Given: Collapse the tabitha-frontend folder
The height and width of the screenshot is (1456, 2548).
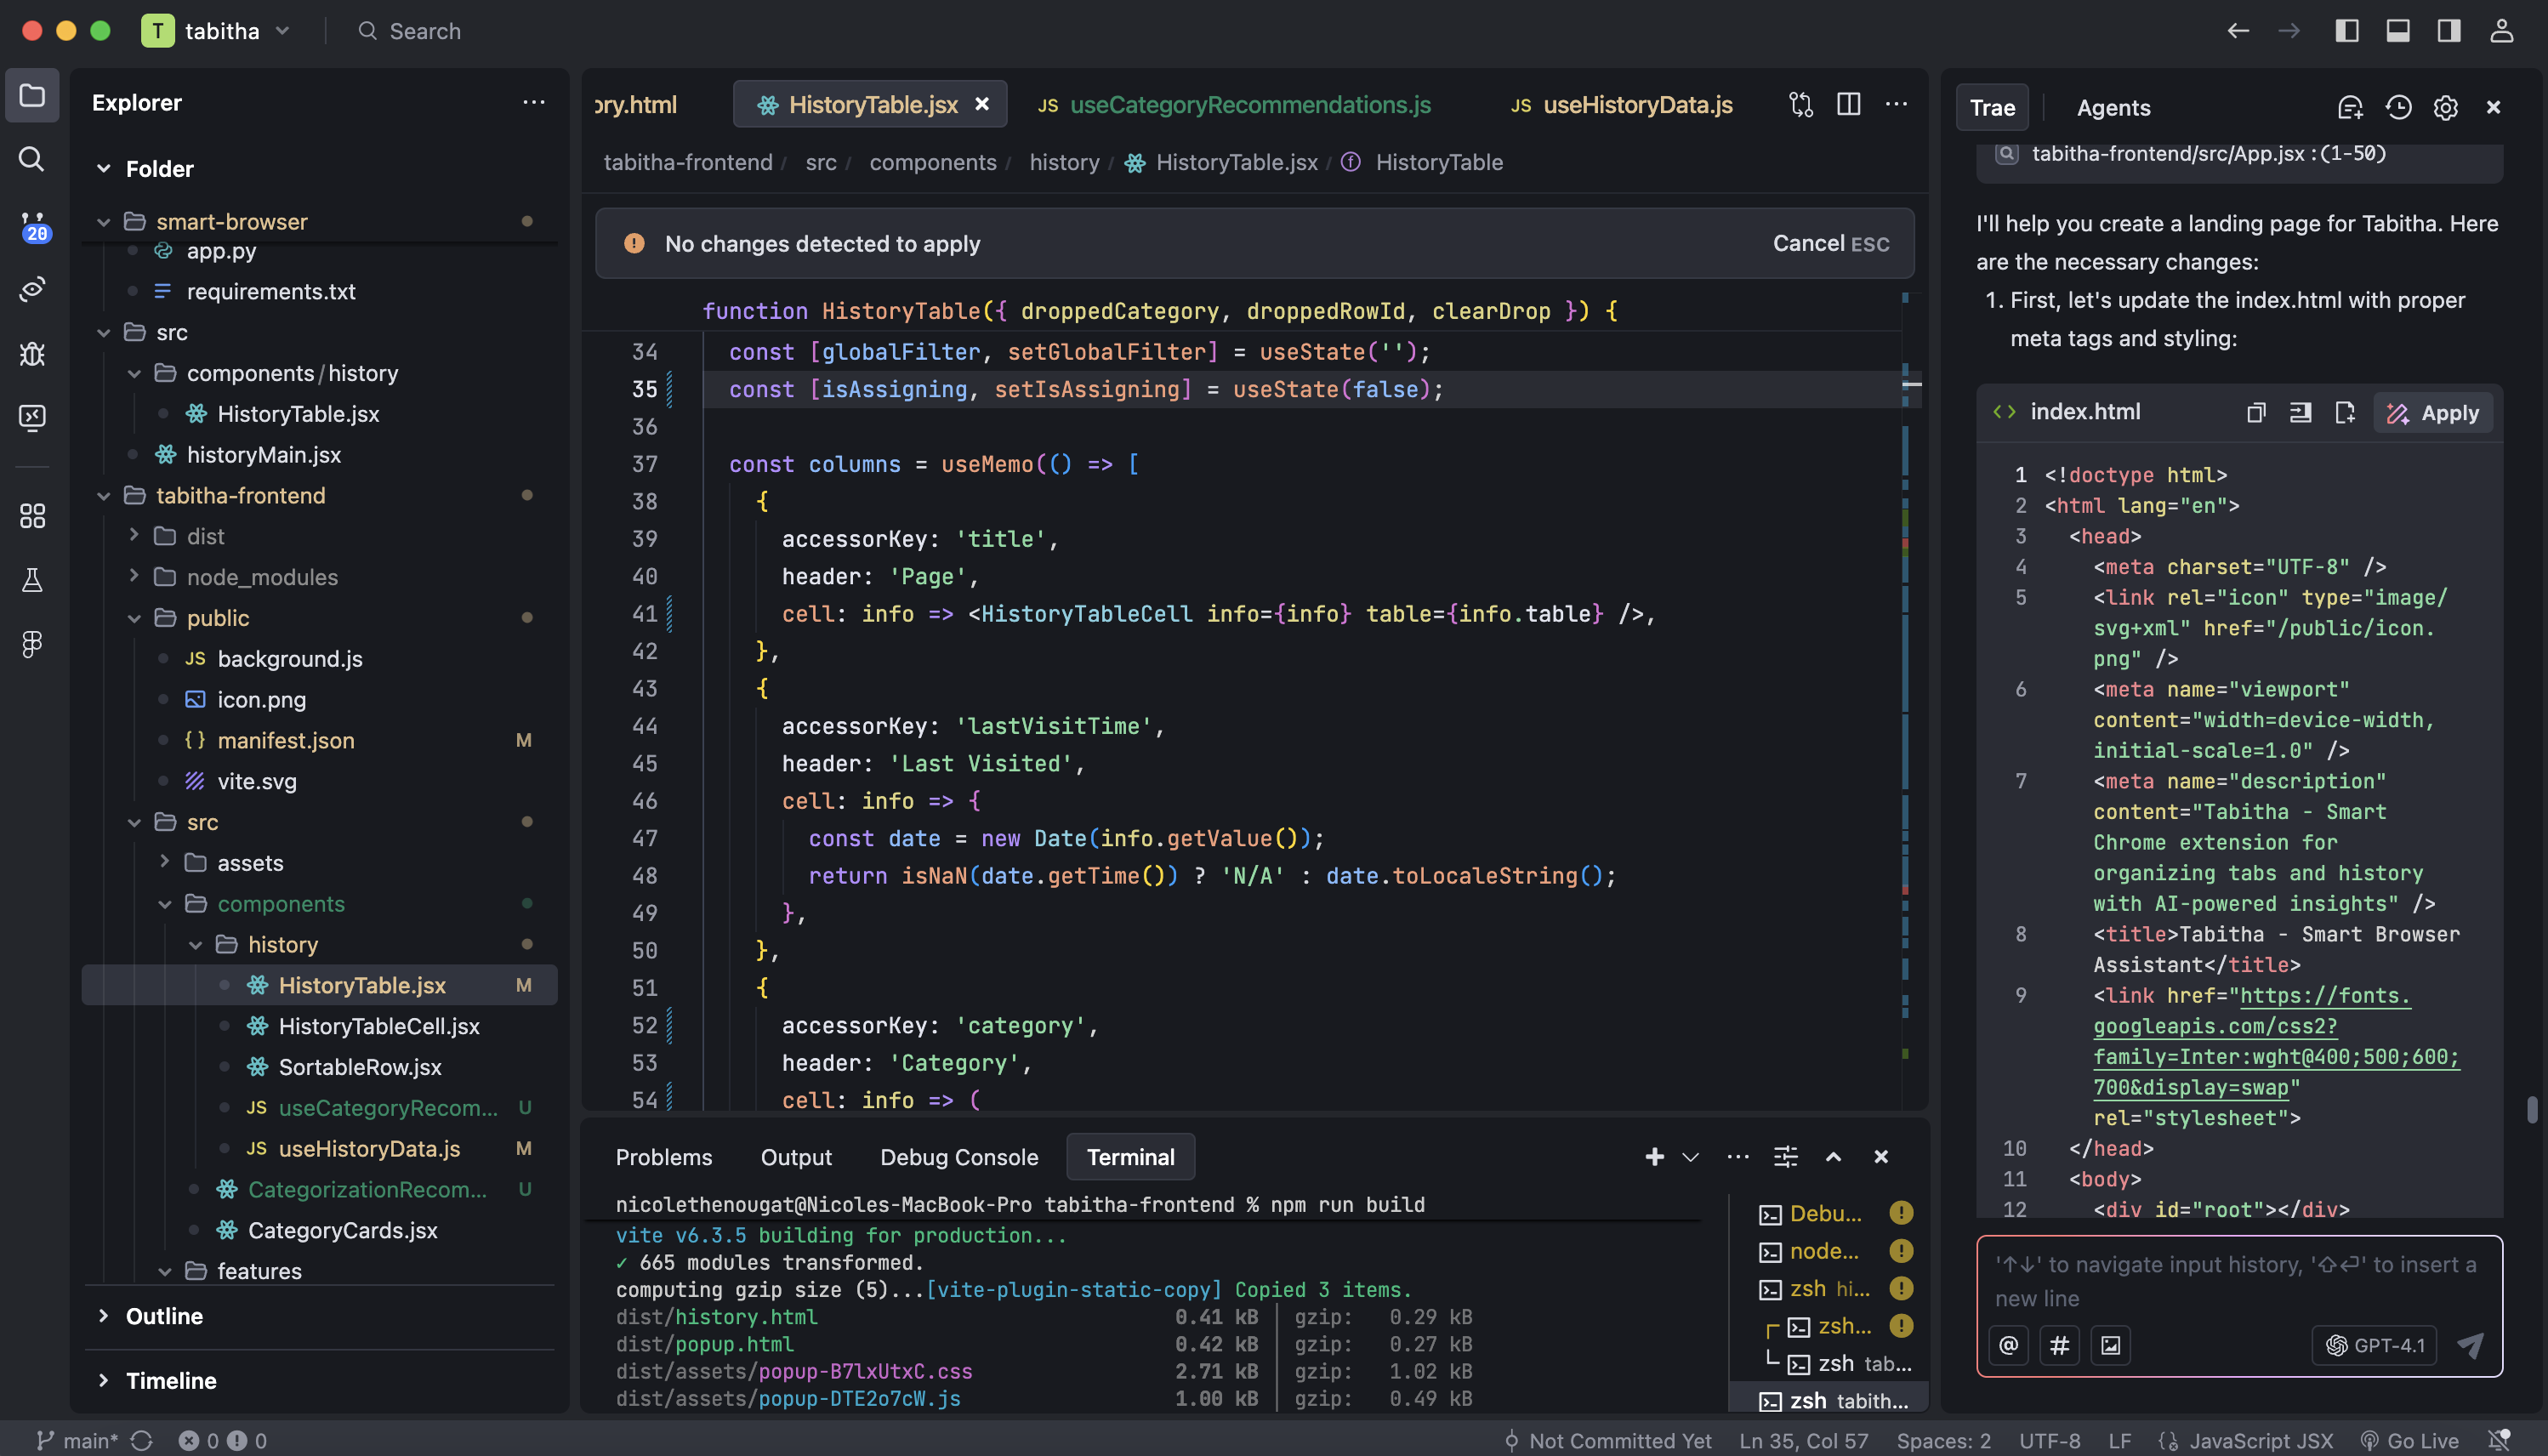Looking at the screenshot, I should pos(103,496).
